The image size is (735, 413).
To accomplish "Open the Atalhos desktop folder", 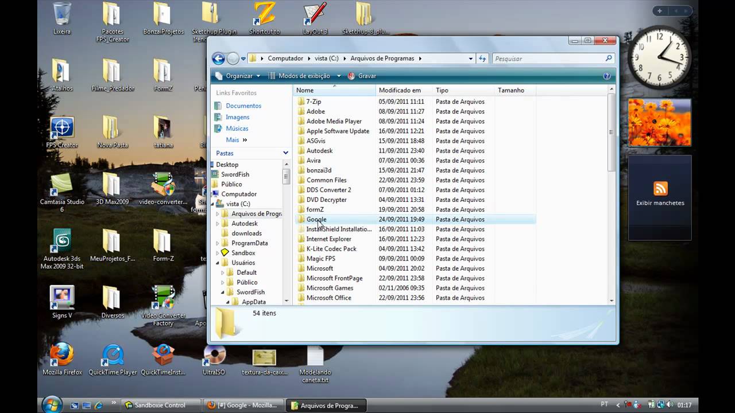I will pyautogui.click(x=62, y=75).
